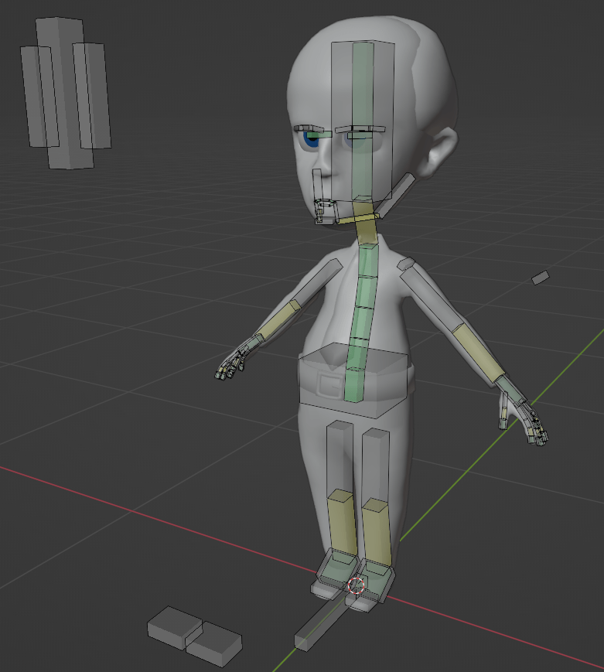Click the gray upper arm bone on viewer's right
Viewport: 604px width, 672px height.
(428, 295)
